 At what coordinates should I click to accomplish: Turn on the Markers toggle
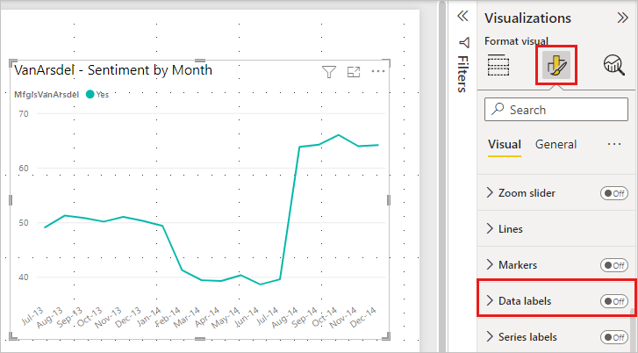pyautogui.click(x=614, y=265)
